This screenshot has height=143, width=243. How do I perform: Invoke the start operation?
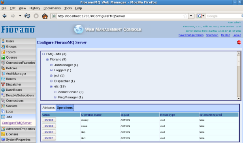click(49, 138)
